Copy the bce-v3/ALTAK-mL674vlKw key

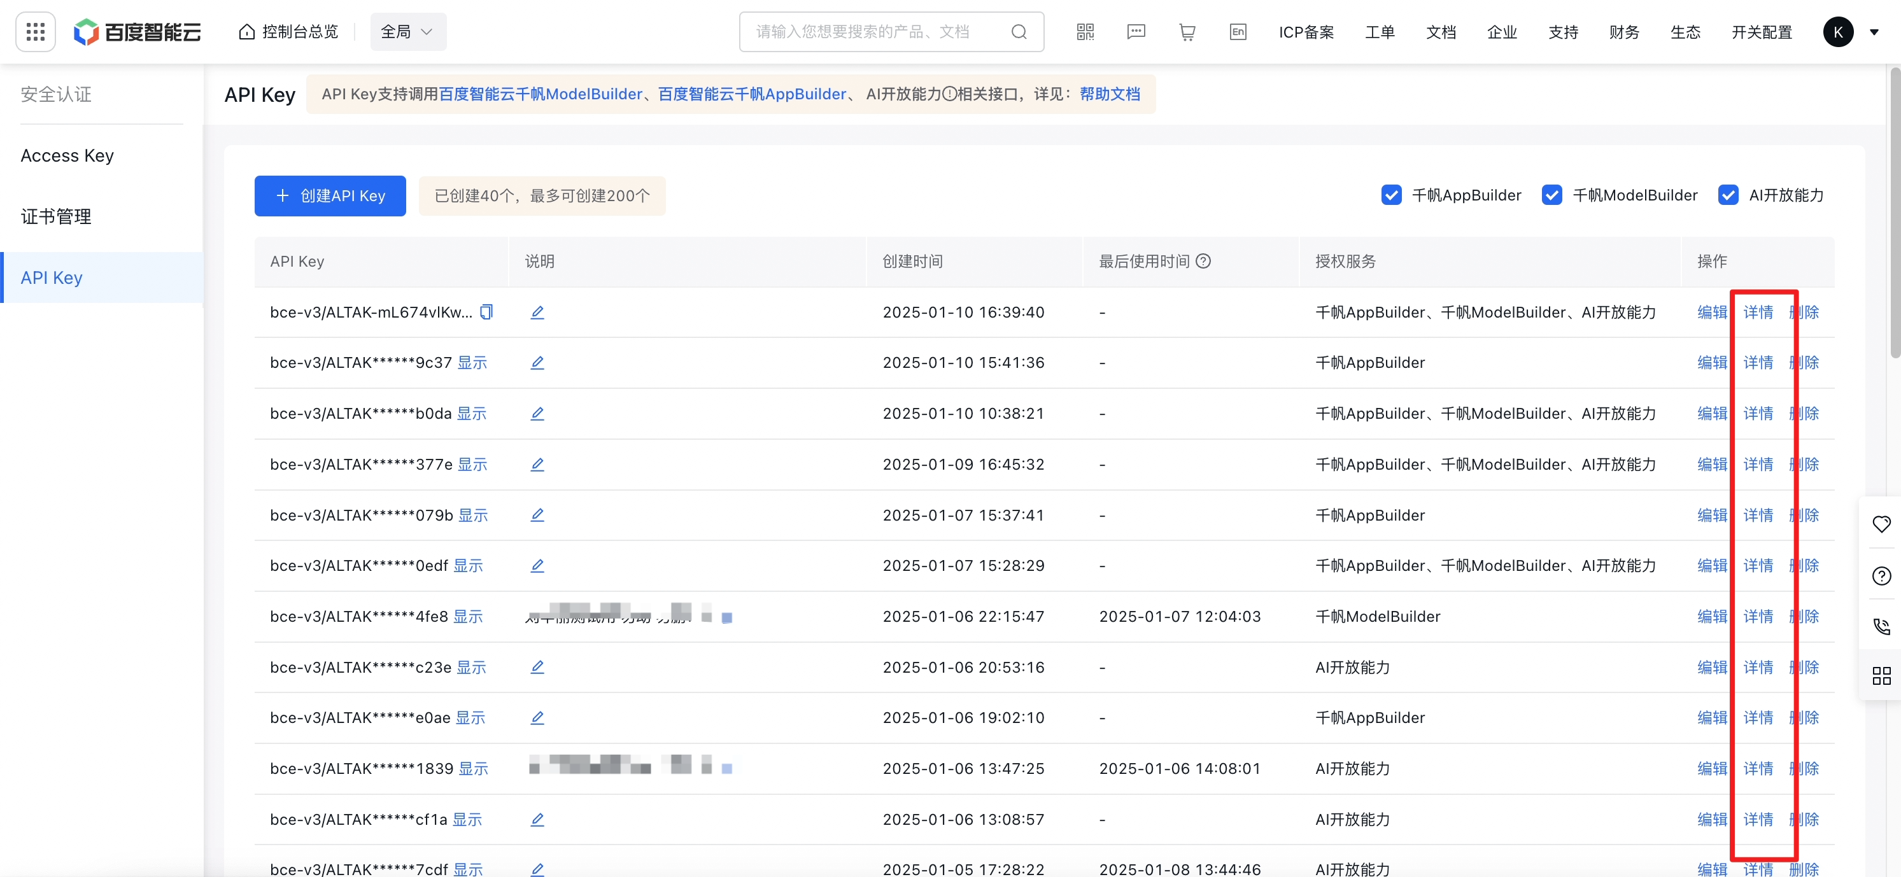tap(486, 312)
